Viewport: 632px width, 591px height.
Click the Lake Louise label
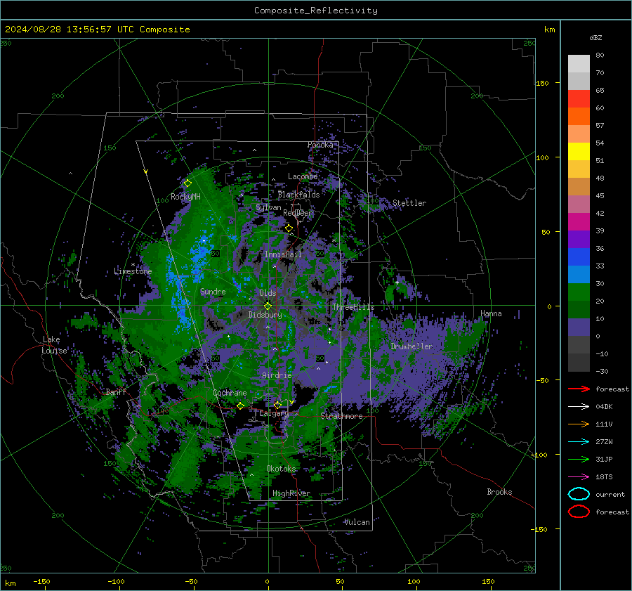[x=54, y=345]
